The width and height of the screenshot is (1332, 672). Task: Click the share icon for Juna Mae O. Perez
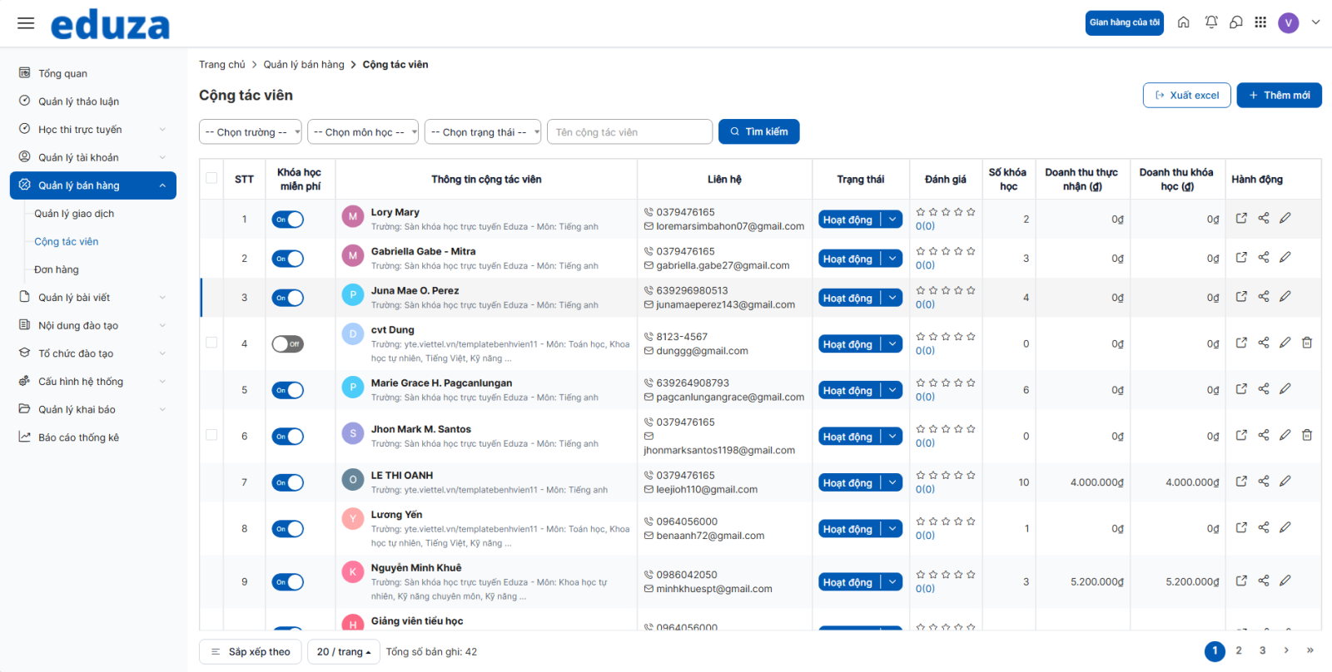1264,297
